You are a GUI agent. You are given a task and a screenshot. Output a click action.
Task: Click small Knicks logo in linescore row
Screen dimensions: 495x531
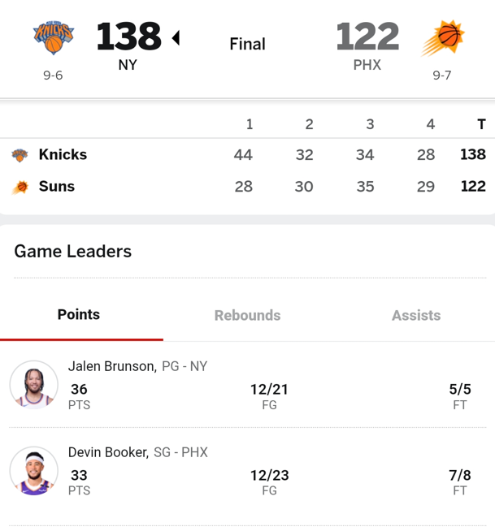point(20,155)
